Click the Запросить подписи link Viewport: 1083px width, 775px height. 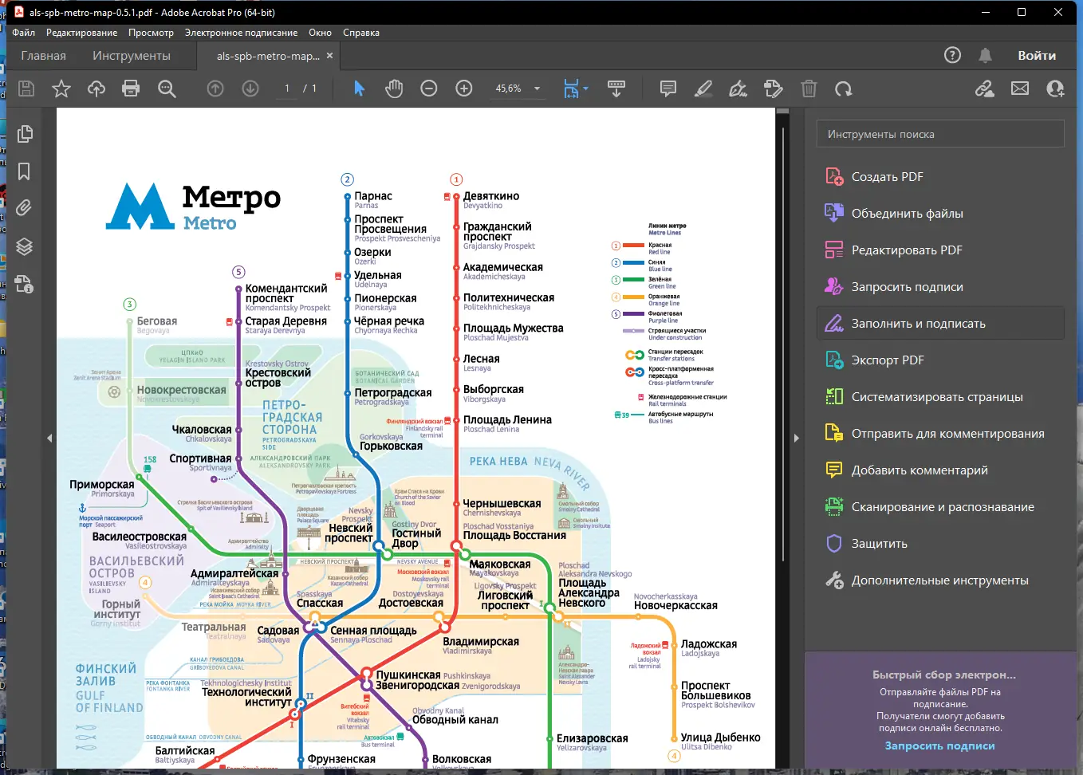pyautogui.click(x=939, y=745)
